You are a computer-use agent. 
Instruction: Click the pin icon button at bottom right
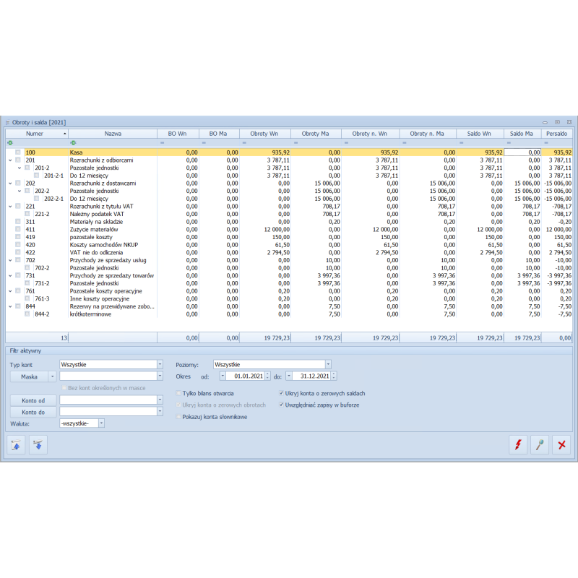point(540,445)
